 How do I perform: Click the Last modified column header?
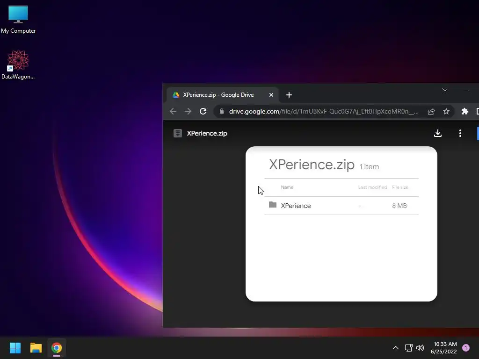pos(372,187)
